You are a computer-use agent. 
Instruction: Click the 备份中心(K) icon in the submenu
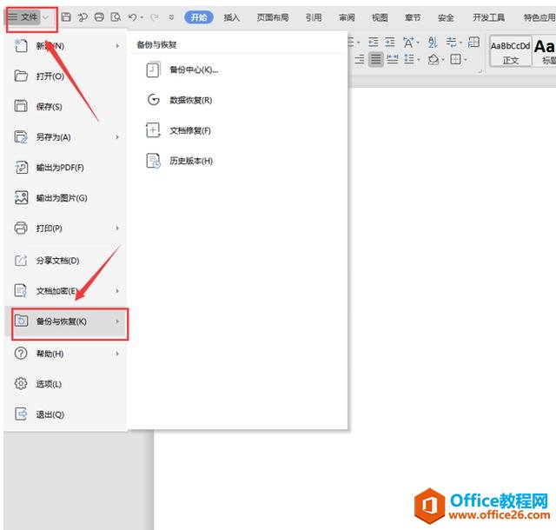coord(153,70)
